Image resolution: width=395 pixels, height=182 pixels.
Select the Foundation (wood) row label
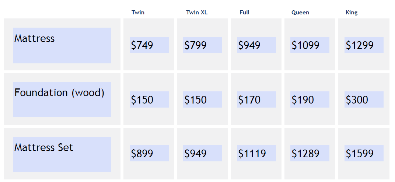click(59, 92)
